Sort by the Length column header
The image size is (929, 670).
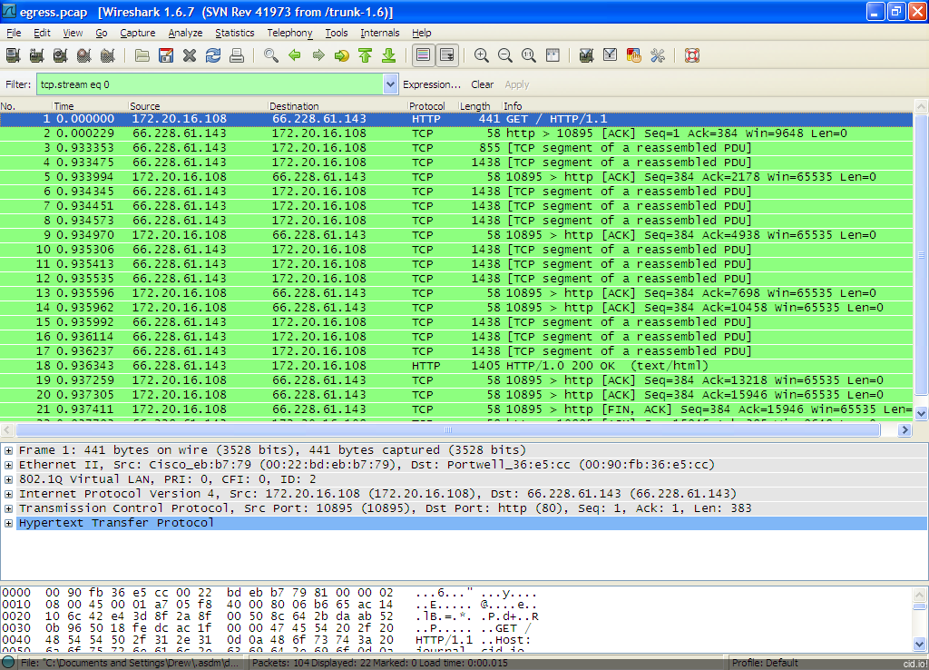(x=479, y=106)
